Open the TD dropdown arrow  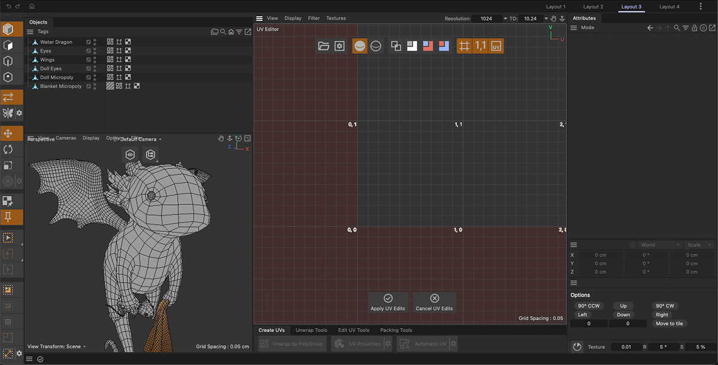546,19
